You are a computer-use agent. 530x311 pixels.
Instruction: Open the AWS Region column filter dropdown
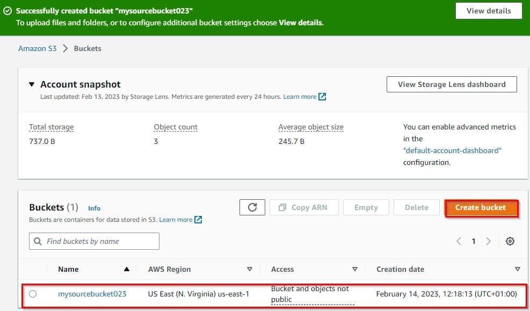[x=250, y=269]
